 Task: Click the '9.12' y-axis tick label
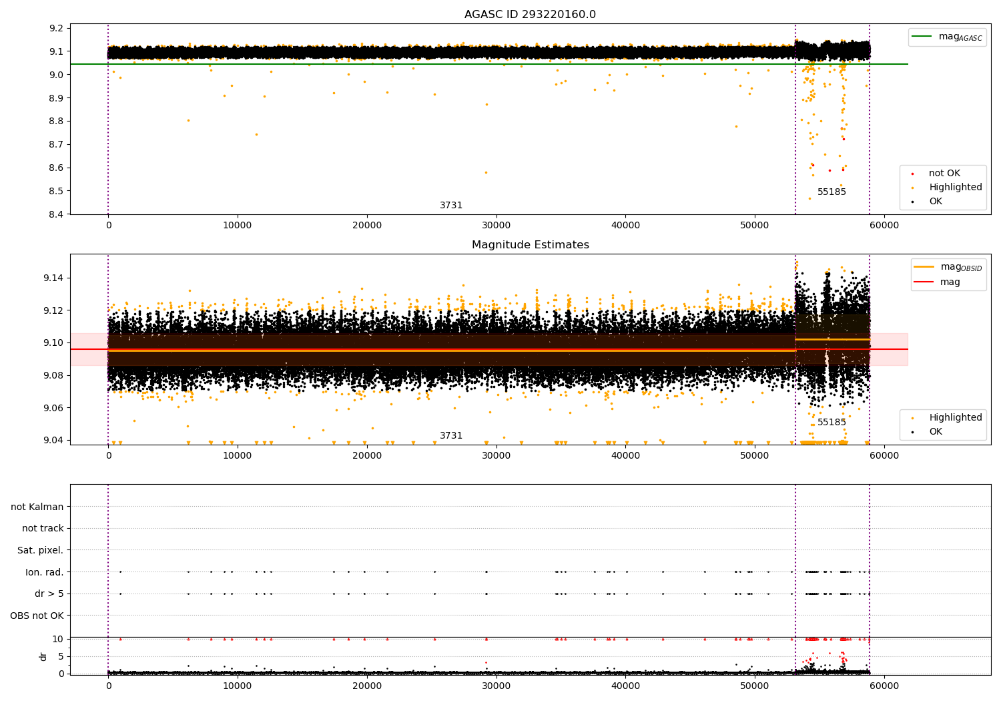(55, 311)
